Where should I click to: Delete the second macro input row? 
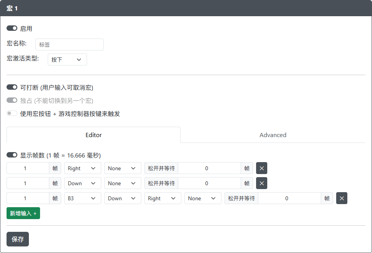pyautogui.click(x=261, y=183)
